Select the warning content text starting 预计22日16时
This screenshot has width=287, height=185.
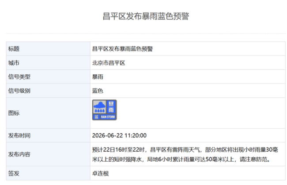tap(185, 154)
